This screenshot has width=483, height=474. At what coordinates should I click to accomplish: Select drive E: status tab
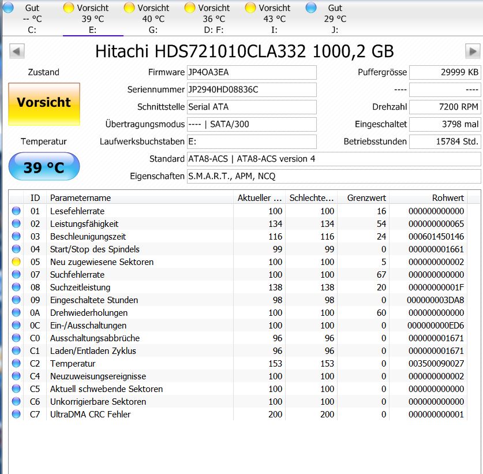[93, 18]
